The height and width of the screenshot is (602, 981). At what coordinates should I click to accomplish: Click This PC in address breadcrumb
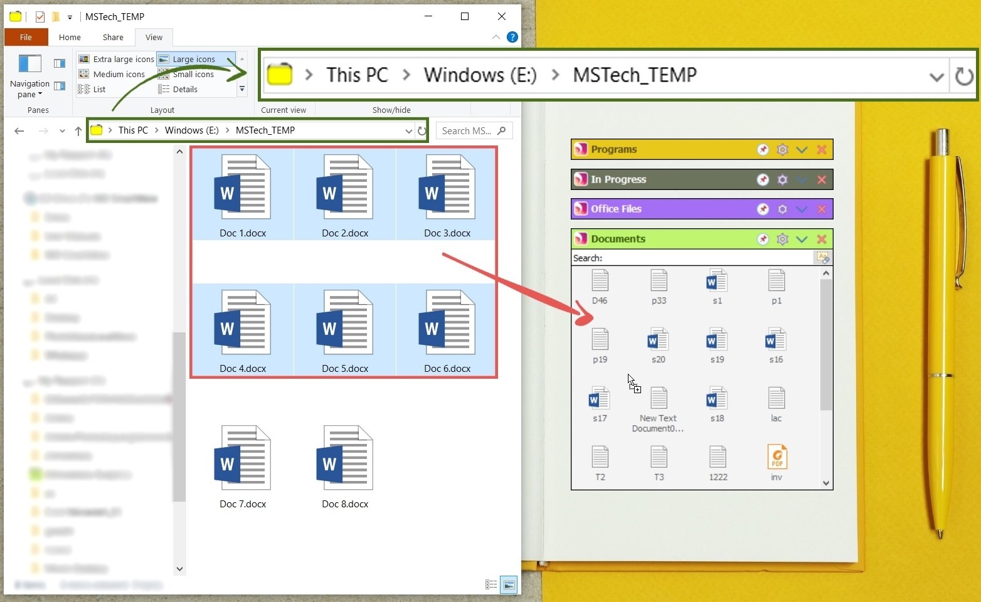(133, 130)
